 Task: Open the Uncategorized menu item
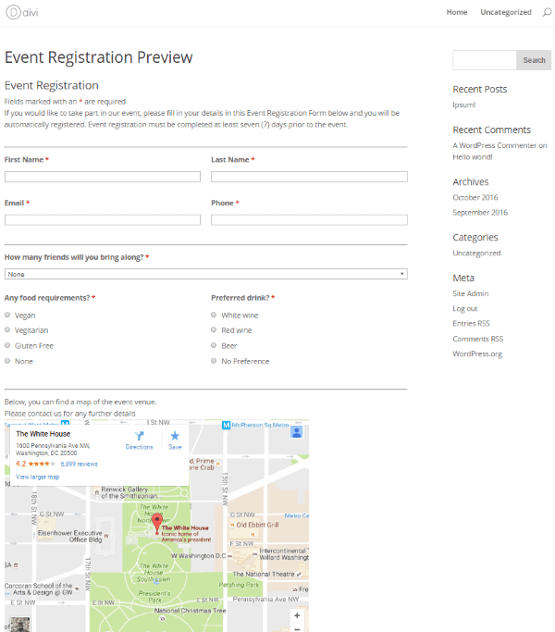pos(506,12)
